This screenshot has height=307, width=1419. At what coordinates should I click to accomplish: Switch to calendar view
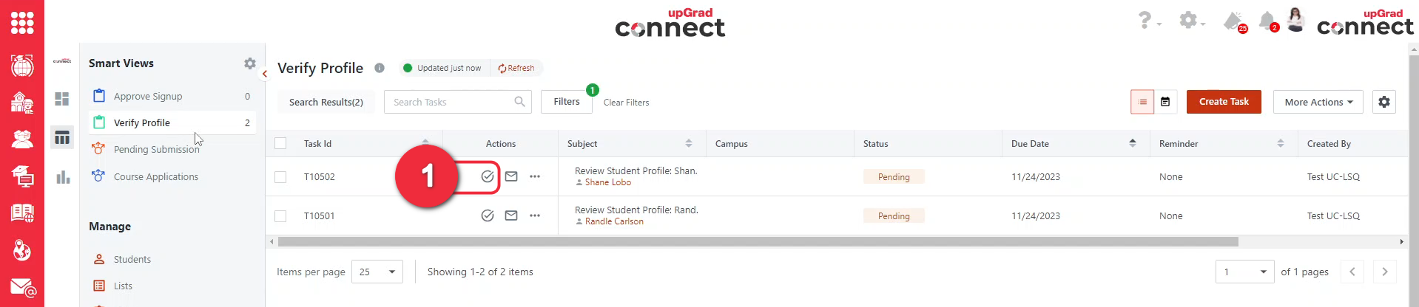pos(1165,102)
